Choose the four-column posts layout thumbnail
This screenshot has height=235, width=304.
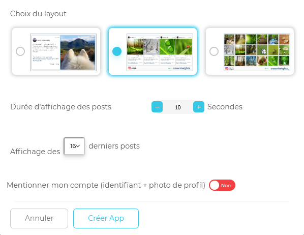pos(160,52)
